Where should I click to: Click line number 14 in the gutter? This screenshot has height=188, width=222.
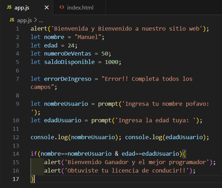coord(16,154)
